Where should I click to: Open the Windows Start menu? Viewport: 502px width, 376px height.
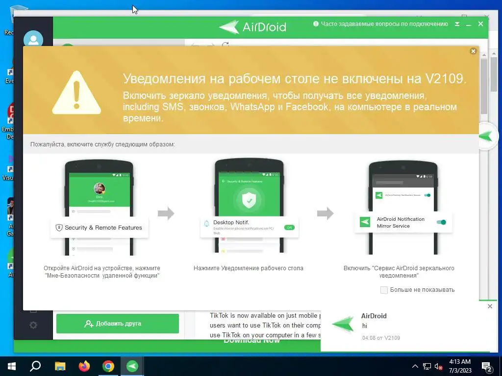(x=12, y=366)
